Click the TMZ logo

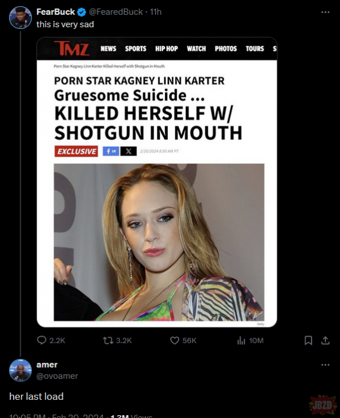coord(71,49)
